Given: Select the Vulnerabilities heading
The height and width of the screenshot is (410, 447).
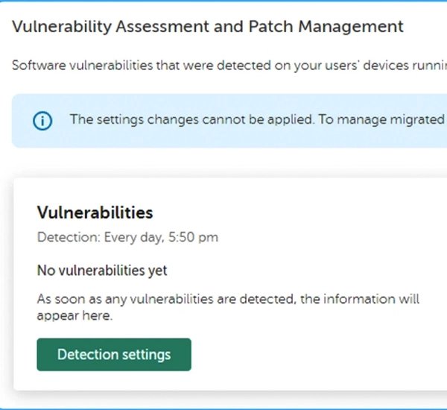Looking at the screenshot, I should (95, 212).
